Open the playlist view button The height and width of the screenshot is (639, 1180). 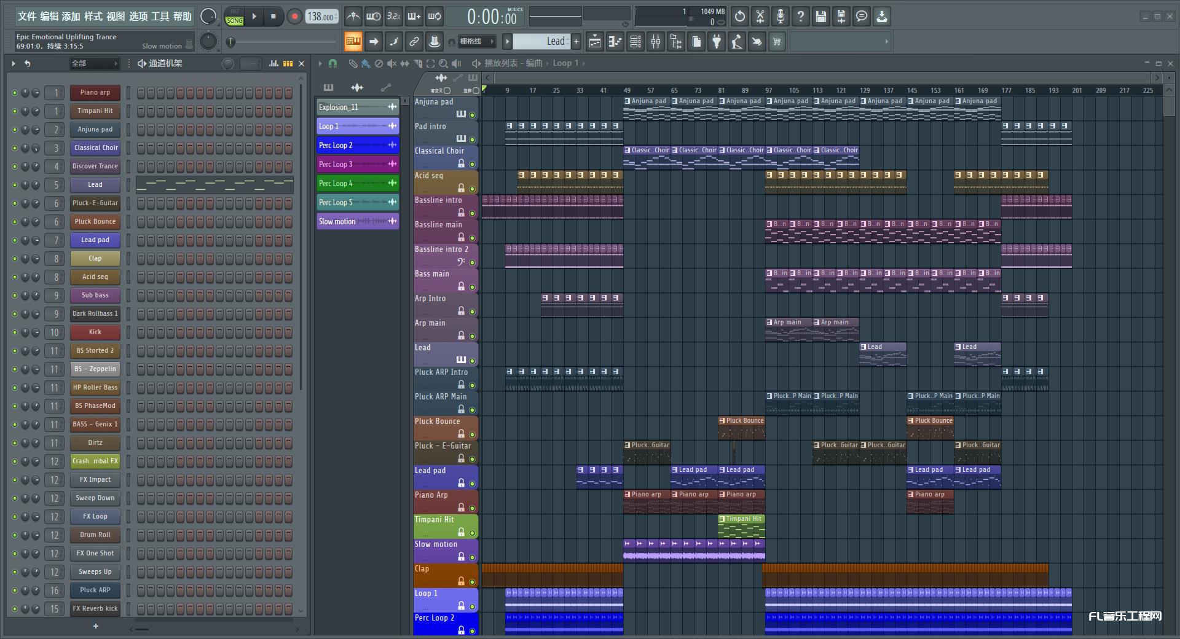tap(595, 42)
